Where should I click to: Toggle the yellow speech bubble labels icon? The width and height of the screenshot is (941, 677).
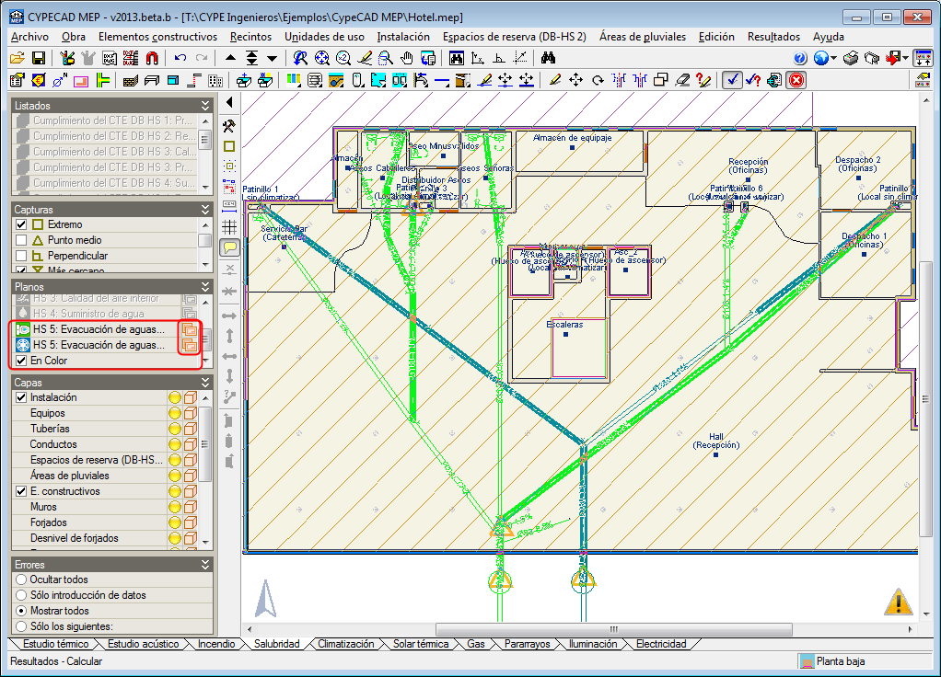coord(229,247)
